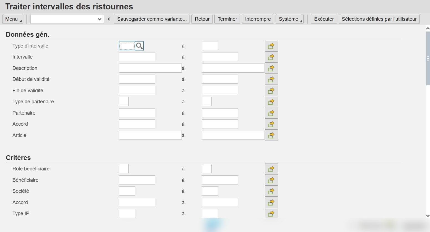Collapse toolbar with the left arrow icon
430x232 pixels.
[x=108, y=19]
